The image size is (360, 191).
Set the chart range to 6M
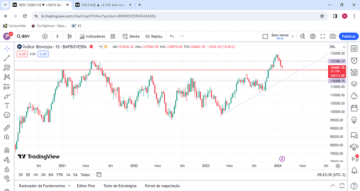pos(51,175)
